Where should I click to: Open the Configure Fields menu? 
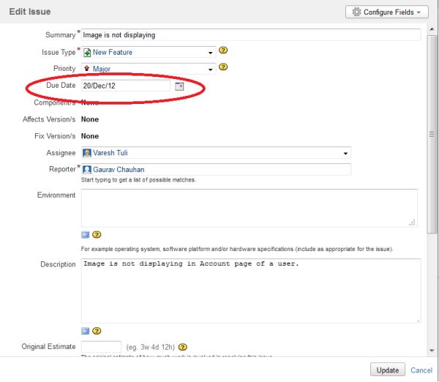tap(386, 12)
